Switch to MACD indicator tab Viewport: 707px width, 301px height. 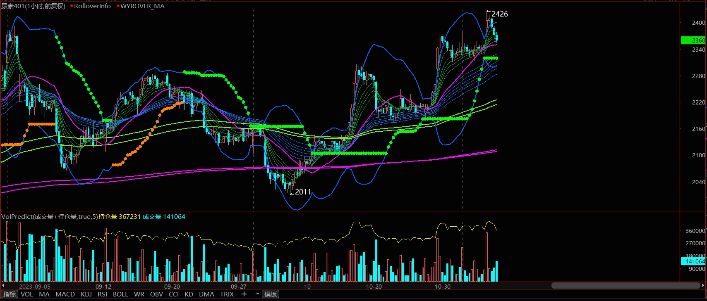[x=65, y=294]
